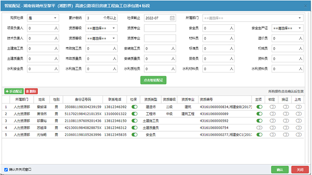Toggle 主项 switch in row 2
Viewport: 312px width, 175px height.
tap(259, 114)
